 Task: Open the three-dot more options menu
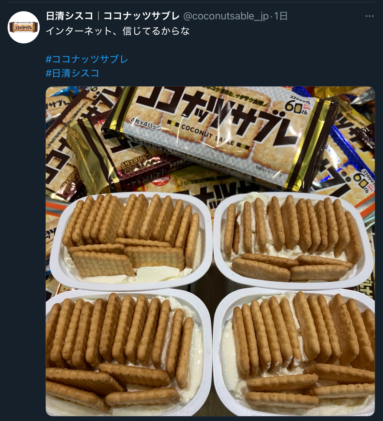(x=369, y=16)
